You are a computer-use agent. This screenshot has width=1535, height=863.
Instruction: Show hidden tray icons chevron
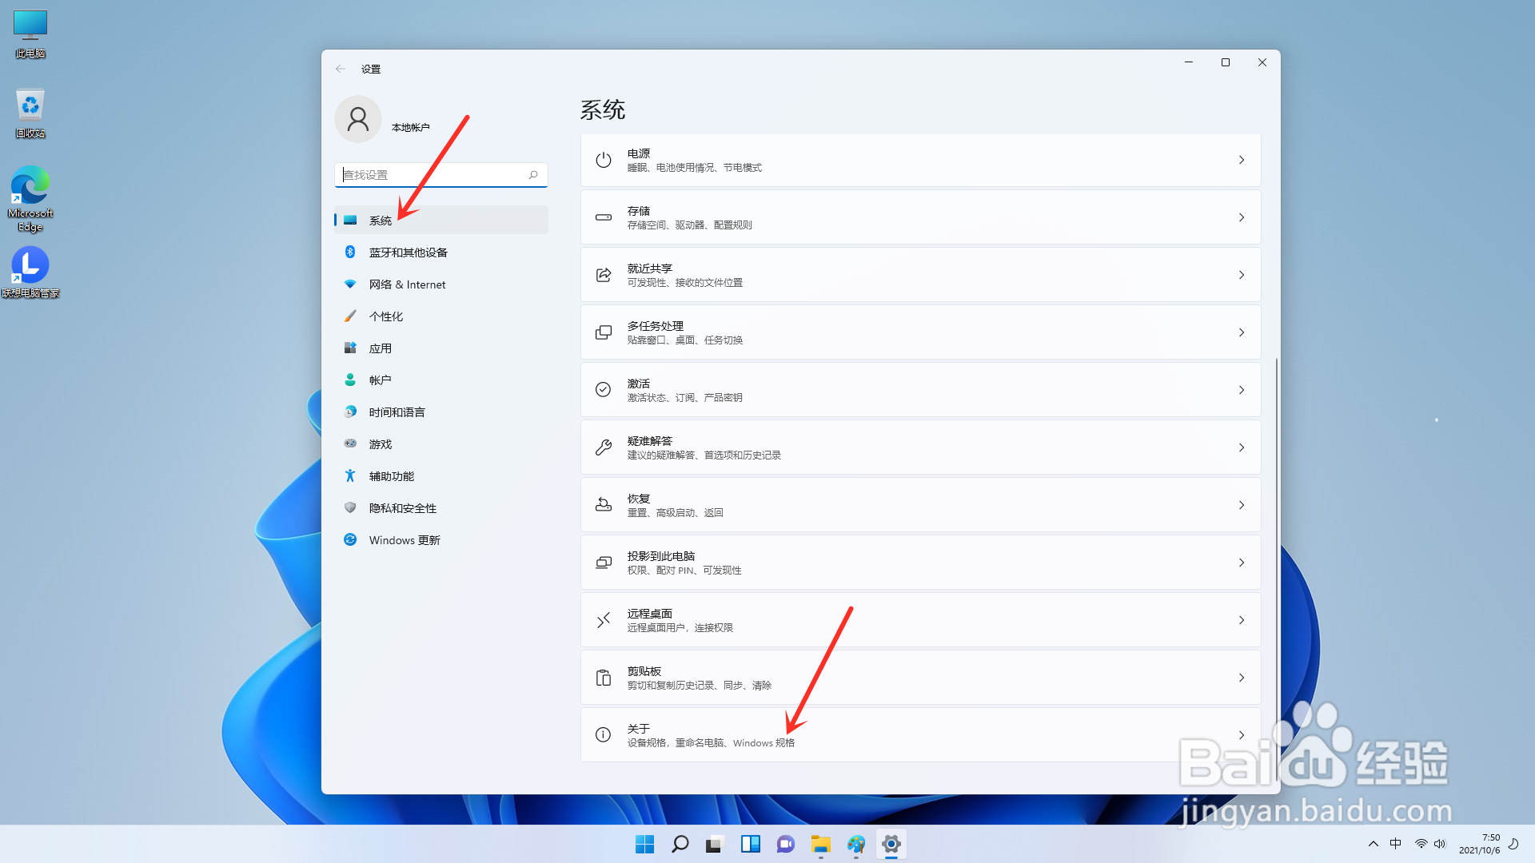click(x=1374, y=844)
